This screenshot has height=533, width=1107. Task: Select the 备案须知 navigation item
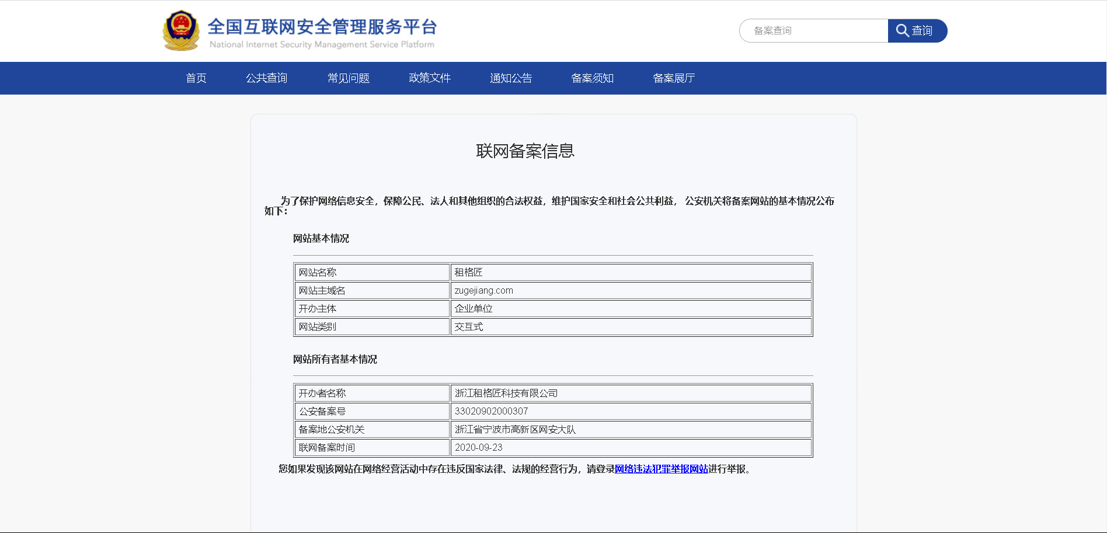pyautogui.click(x=592, y=78)
